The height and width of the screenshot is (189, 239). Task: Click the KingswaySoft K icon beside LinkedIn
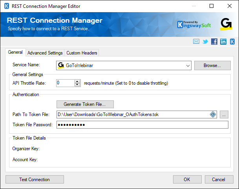coord(232,42)
